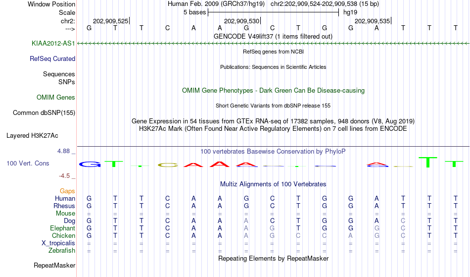Select the Rhesus species row label

click(64, 206)
